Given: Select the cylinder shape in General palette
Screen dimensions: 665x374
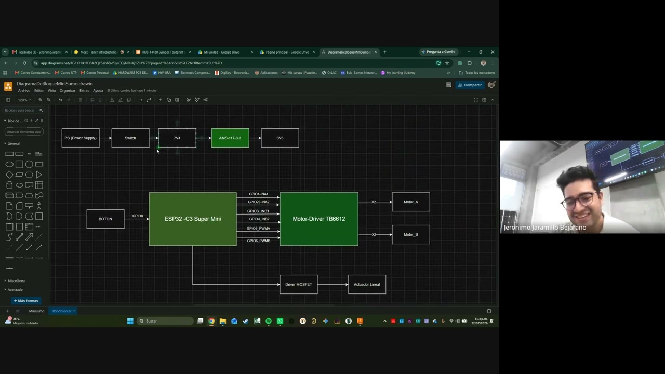Looking at the screenshot, I should click(x=9, y=185).
